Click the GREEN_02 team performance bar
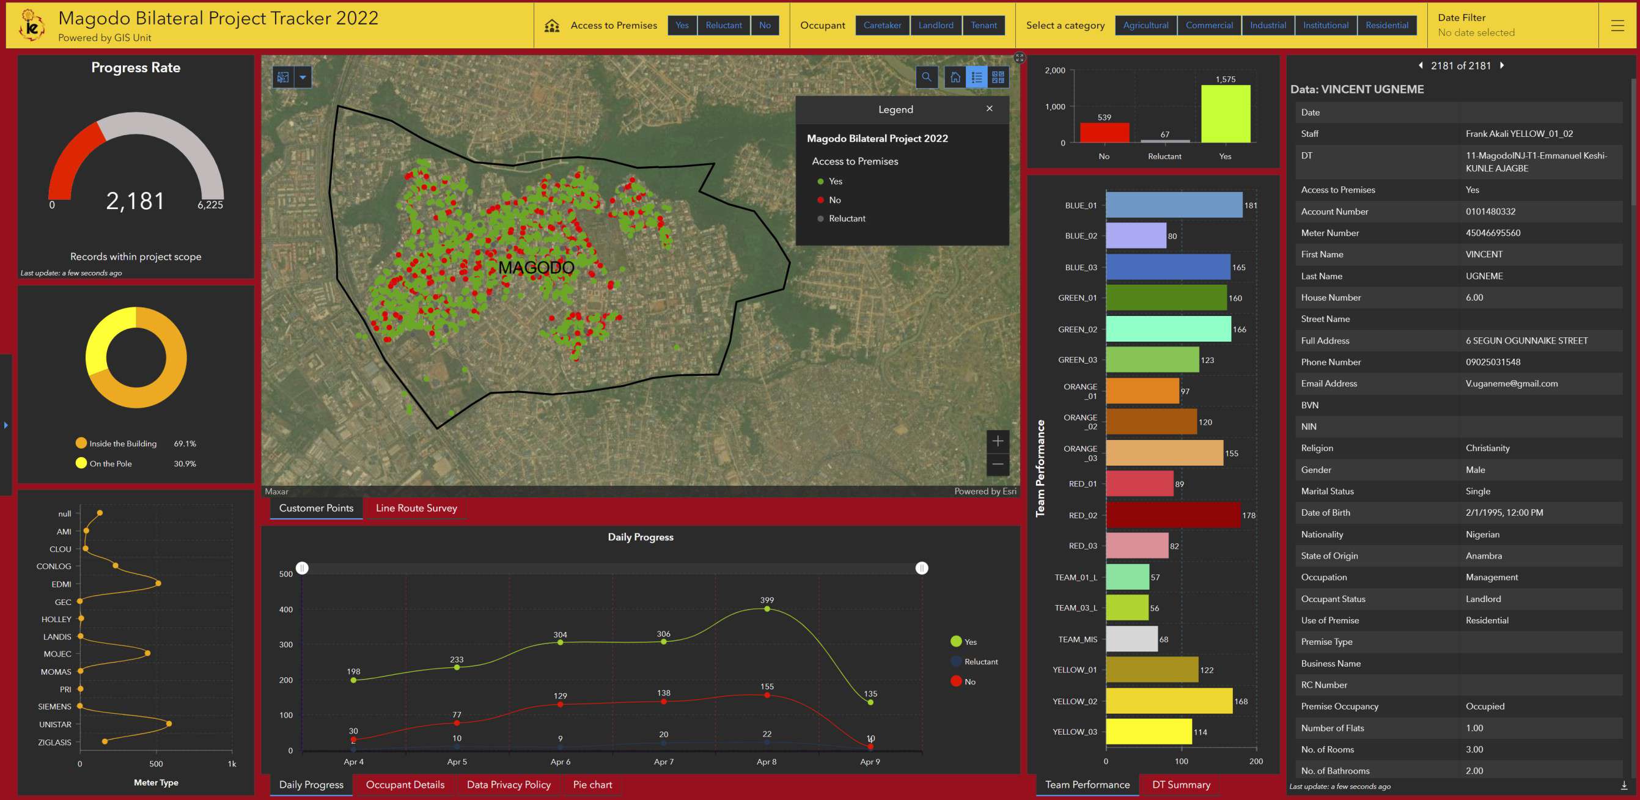Screen dimensions: 1640x800 (x=1168, y=329)
